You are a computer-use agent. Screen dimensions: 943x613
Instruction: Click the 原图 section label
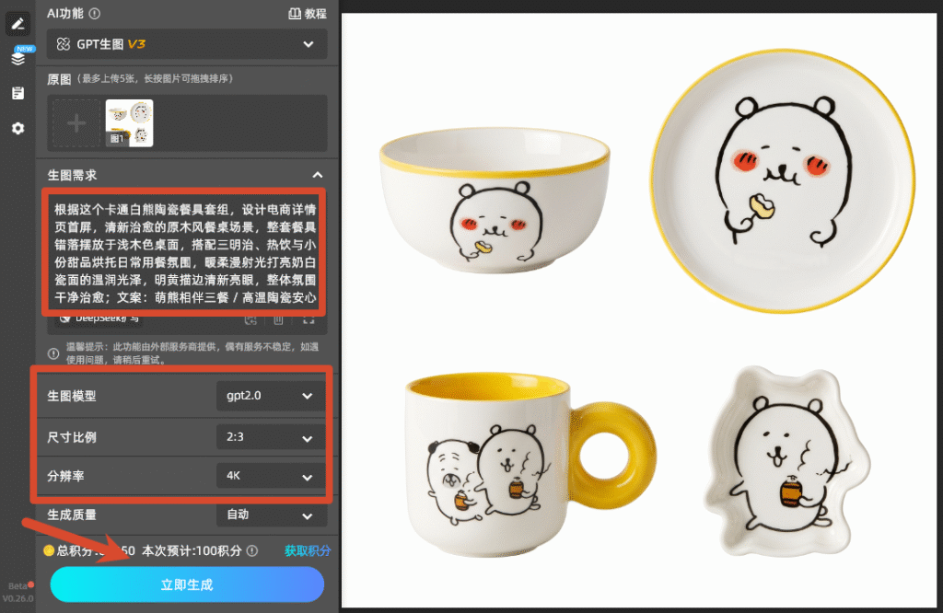(59, 79)
